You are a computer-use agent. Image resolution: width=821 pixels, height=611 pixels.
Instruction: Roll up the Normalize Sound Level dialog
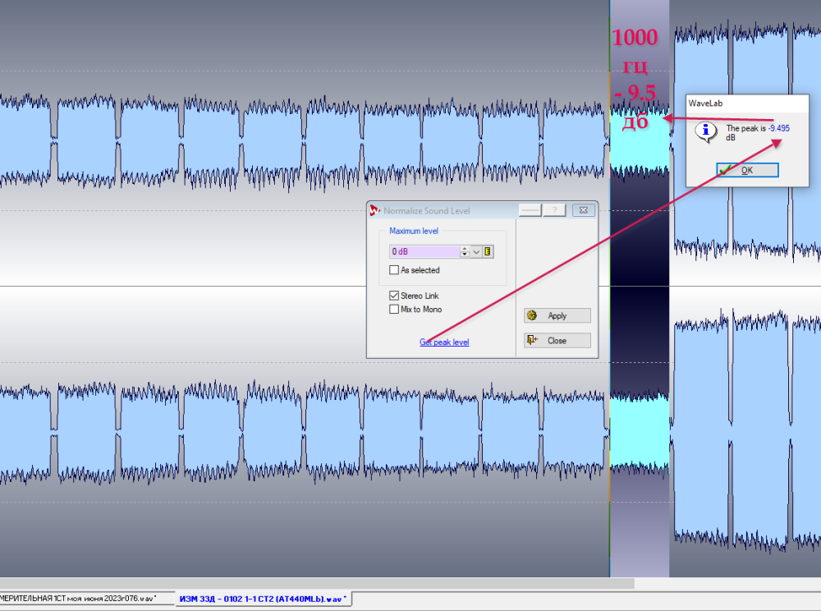click(x=530, y=210)
